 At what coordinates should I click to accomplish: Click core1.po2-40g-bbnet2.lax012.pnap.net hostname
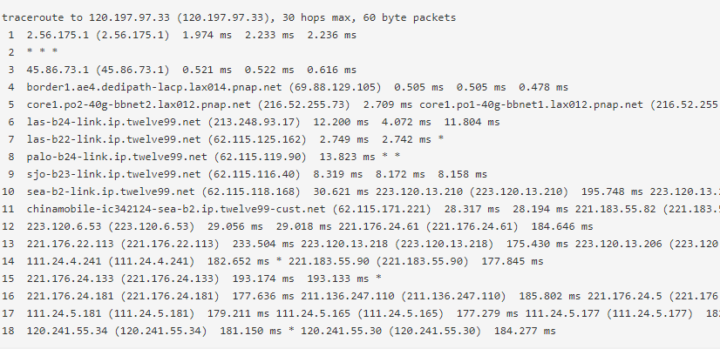139,105
